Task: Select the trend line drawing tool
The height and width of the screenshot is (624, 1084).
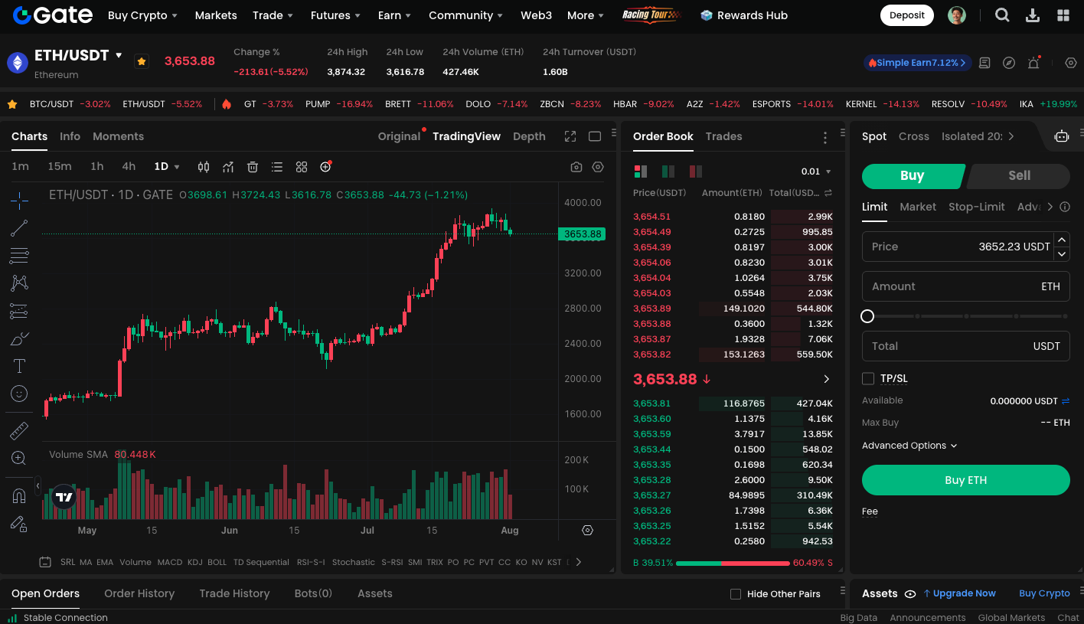Action: click(x=19, y=228)
